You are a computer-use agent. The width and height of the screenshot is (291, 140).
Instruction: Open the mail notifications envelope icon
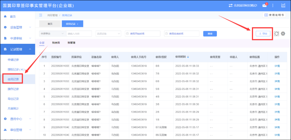coord(265,6)
